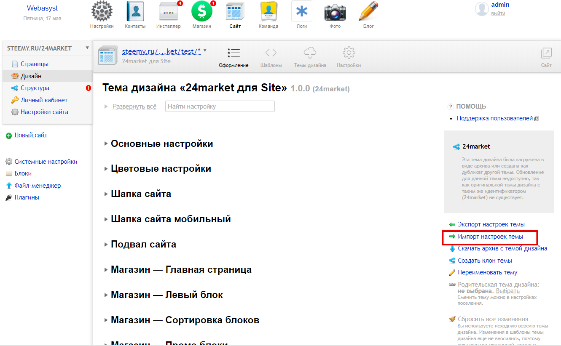Select Дизайн in the left sidebar
The width and height of the screenshot is (561, 346).
(48, 76)
